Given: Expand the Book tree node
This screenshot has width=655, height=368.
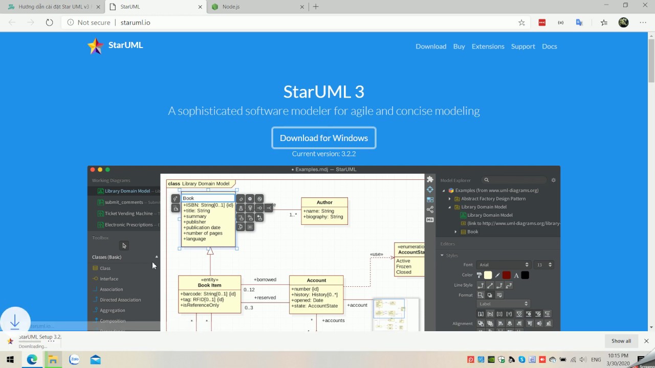Looking at the screenshot, I should [455, 232].
